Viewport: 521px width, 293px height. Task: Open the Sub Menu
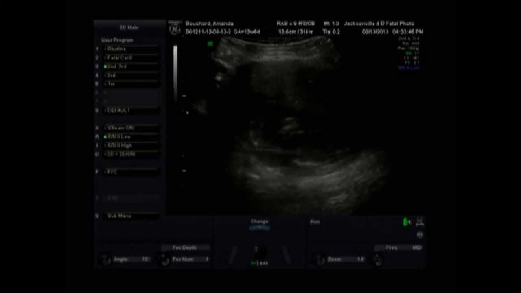tap(131, 216)
